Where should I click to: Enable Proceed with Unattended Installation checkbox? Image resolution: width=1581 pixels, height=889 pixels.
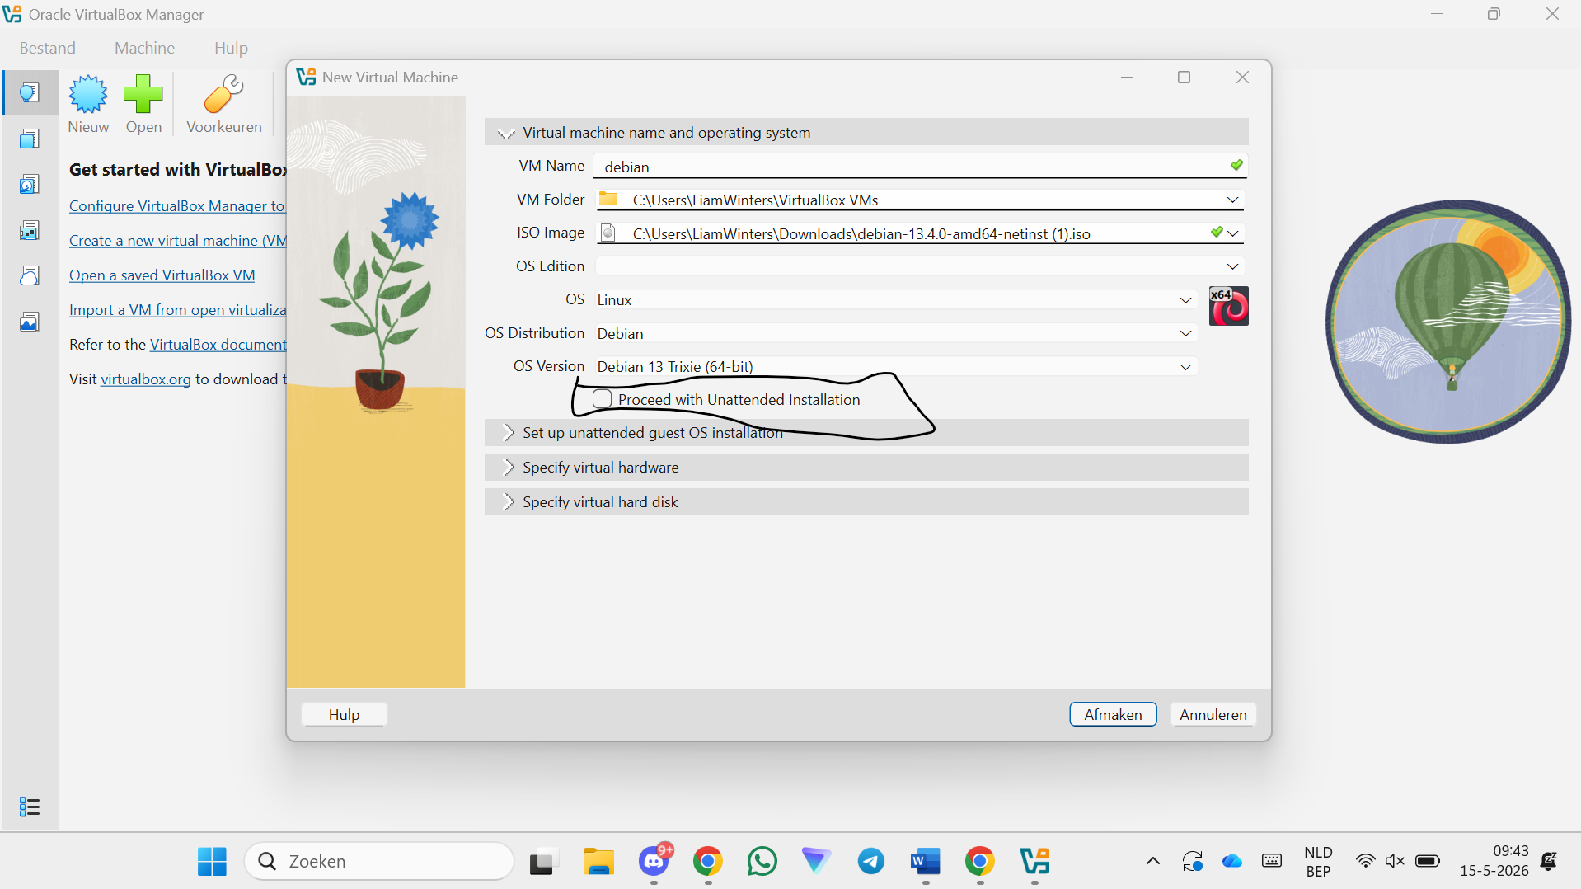click(603, 399)
